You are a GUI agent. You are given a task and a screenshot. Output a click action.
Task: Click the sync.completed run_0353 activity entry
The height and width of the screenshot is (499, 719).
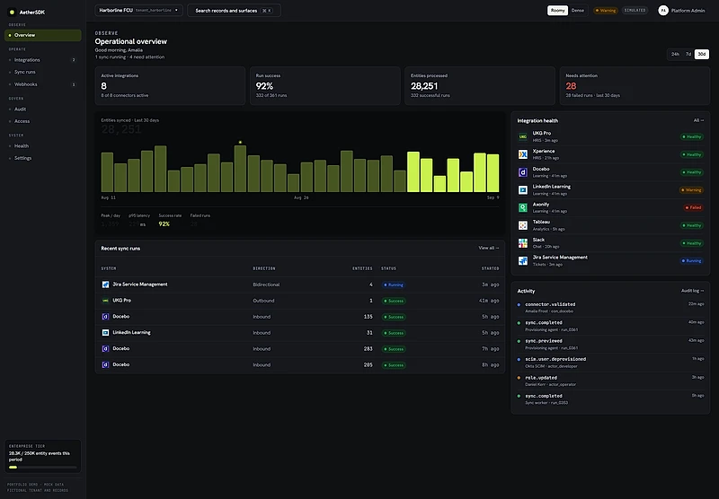pyautogui.click(x=611, y=398)
